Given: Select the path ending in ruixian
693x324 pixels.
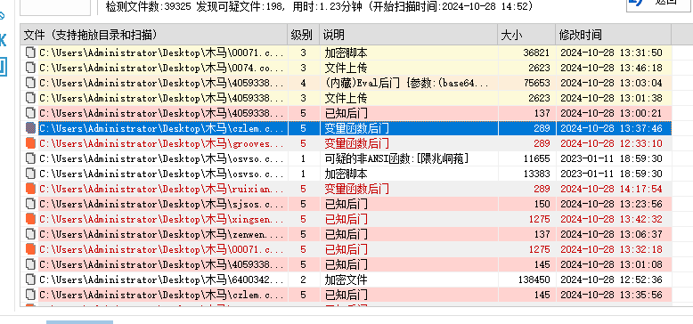Looking at the screenshot, I should 162,189.
